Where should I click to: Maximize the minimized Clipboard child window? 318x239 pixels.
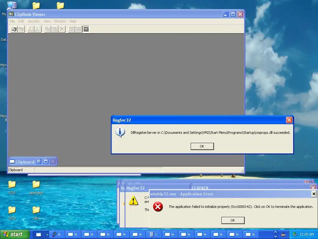[46, 162]
